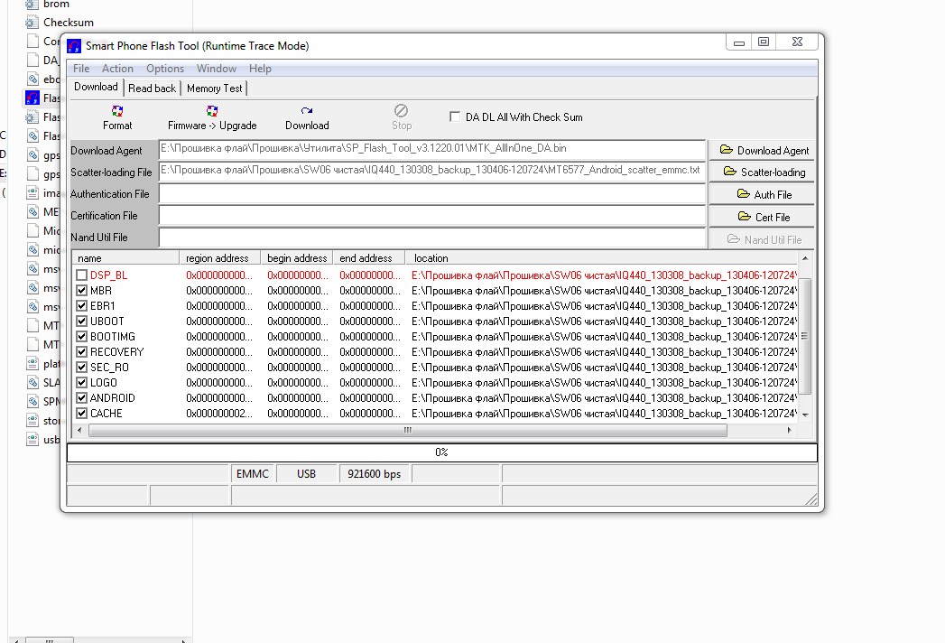Check the DSP_BL partition checkbox
Image resolution: width=945 pixels, height=643 pixels.
82,275
